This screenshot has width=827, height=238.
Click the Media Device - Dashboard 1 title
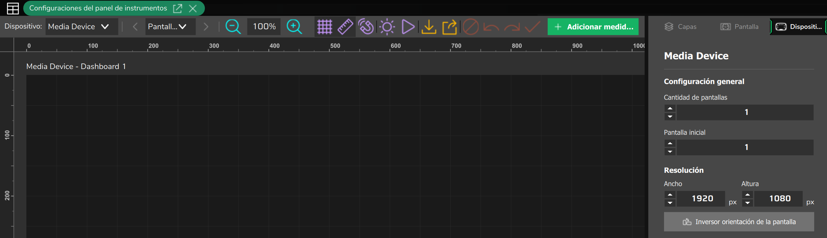click(76, 66)
